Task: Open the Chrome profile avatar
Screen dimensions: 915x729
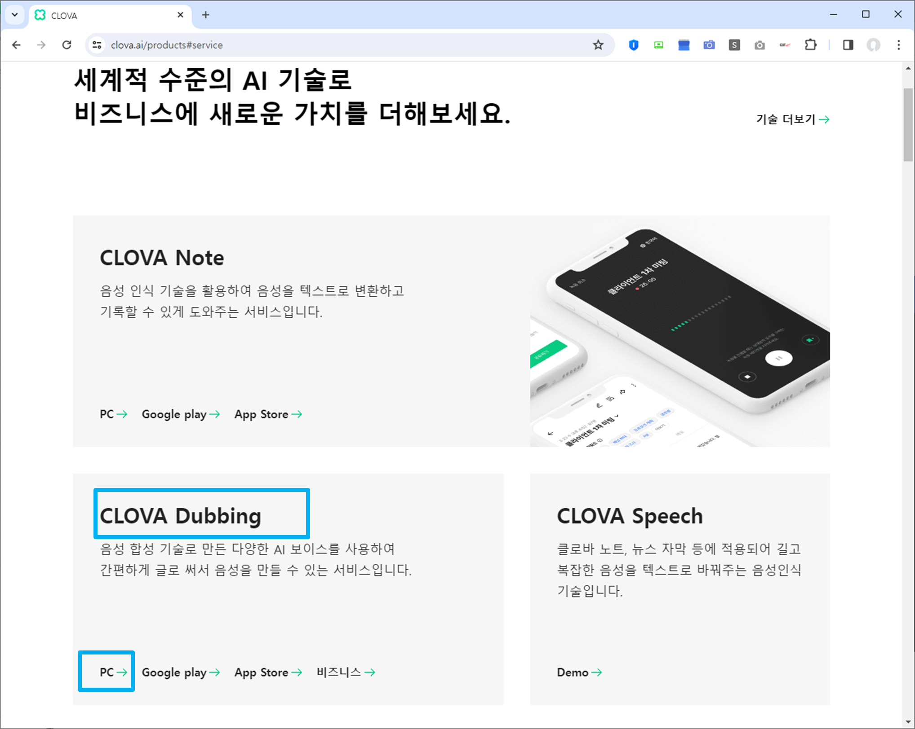Action: (x=873, y=45)
